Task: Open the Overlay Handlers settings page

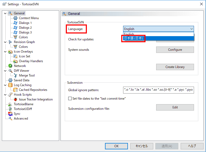Action: pyautogui.click(x=31, y=61)
